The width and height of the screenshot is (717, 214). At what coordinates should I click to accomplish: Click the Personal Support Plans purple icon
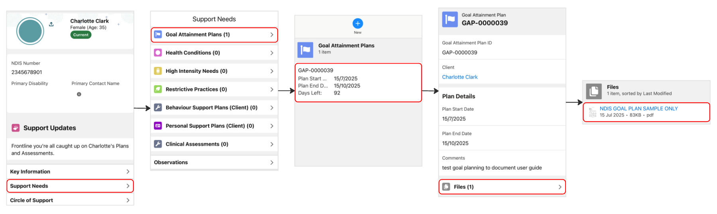pos(158,126)
